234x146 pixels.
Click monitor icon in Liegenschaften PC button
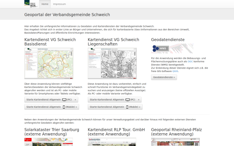pos(128,100)
